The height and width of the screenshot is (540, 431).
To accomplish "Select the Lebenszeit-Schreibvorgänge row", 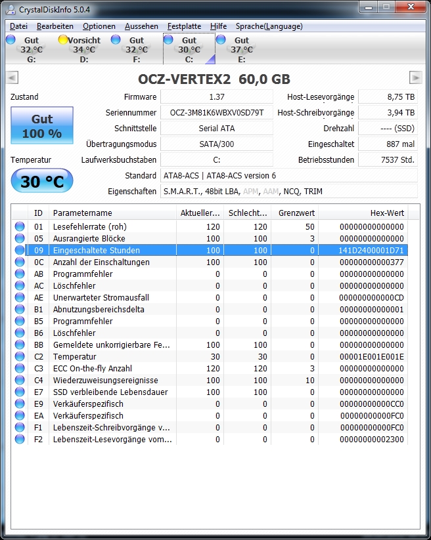I will click(210, 427).
